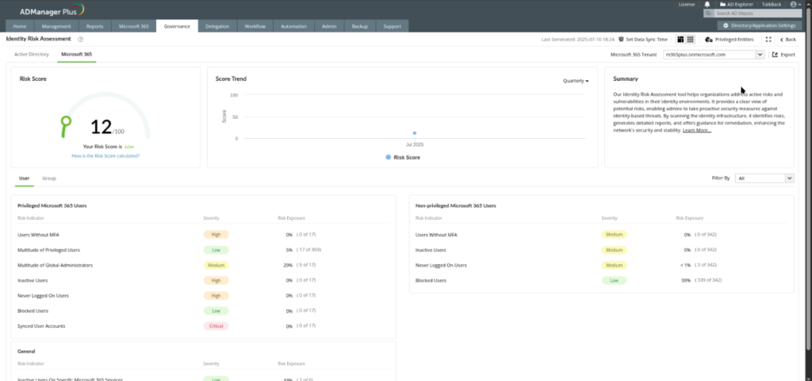The height and width of the screenshot is (381, 812).
Task: Switch to the Active Directory tab
Action: 32,55
